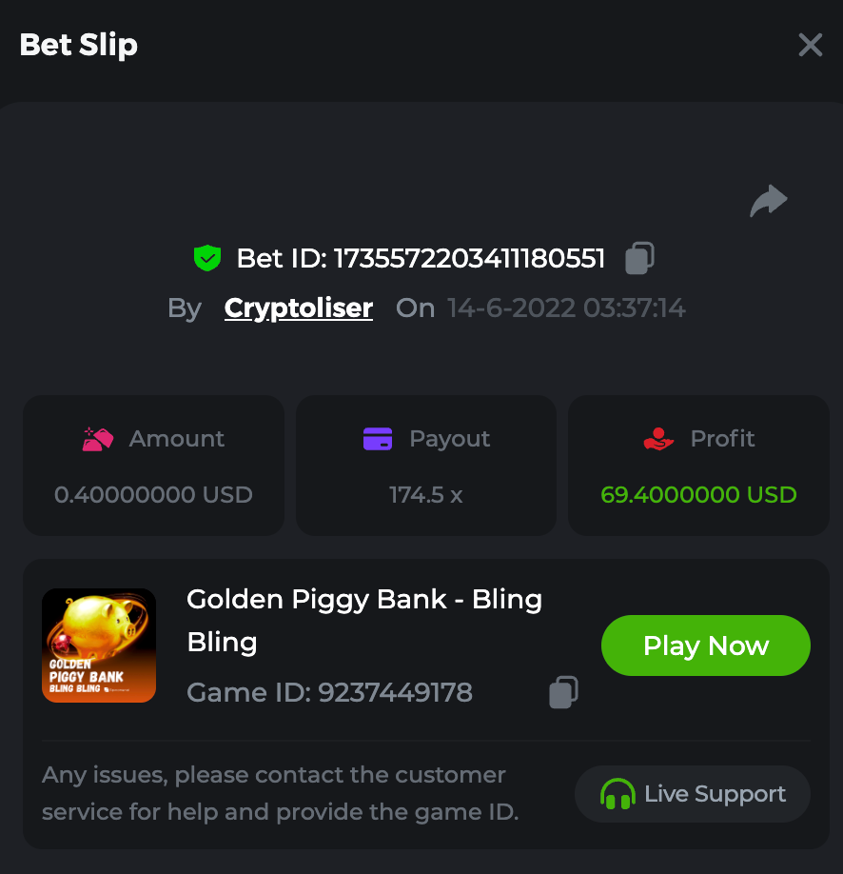Click the Game ID 9237449178 text
The image size is (843, 874).
(329, 692)
